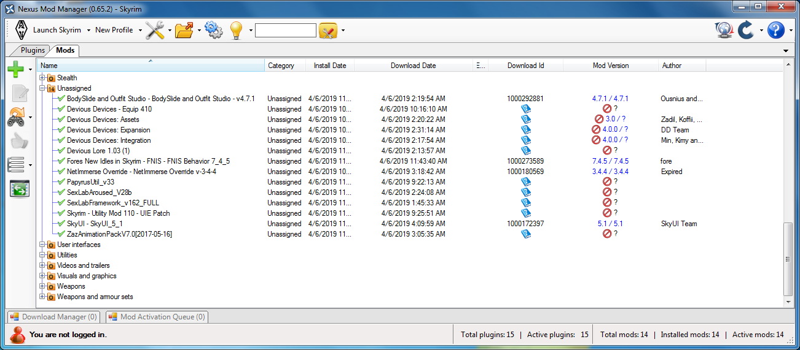Image resolution: width=800 pixels, height=350 pixels.
Task: Click version link 4.7.1 / 4.7.1
Action: pyautogui.click(x=610, y=99)
